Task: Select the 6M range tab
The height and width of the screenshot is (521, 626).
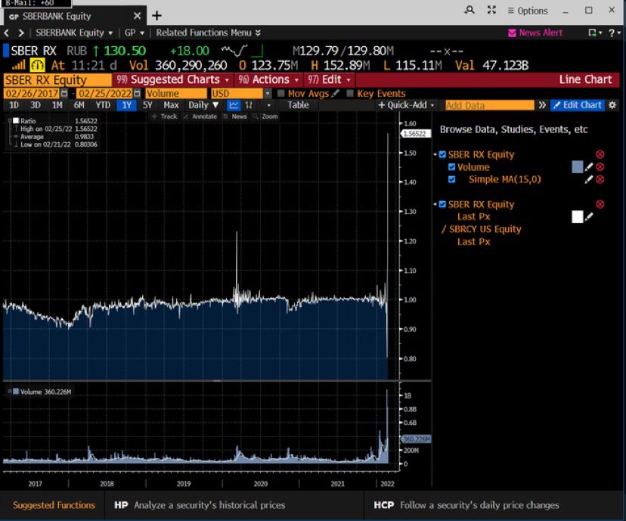Action: pos(79,105)
